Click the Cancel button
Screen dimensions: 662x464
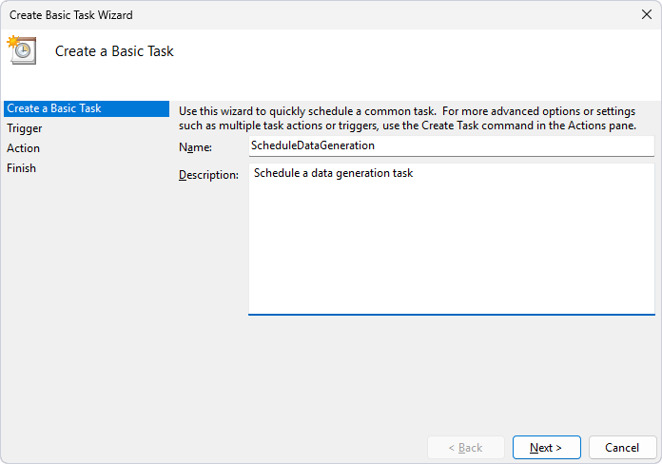point(622,447)
